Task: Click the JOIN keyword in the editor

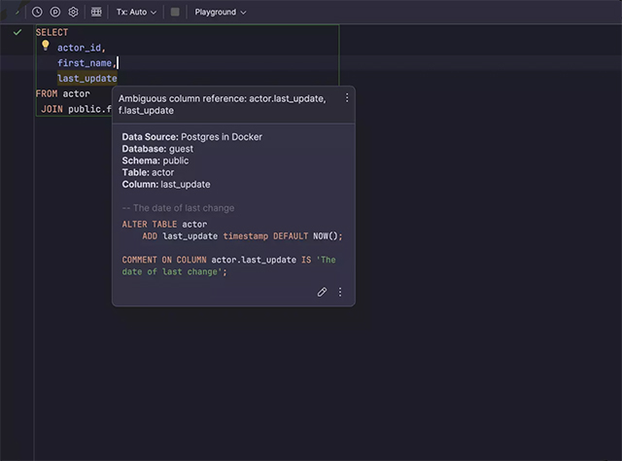Action: point(52,109)
